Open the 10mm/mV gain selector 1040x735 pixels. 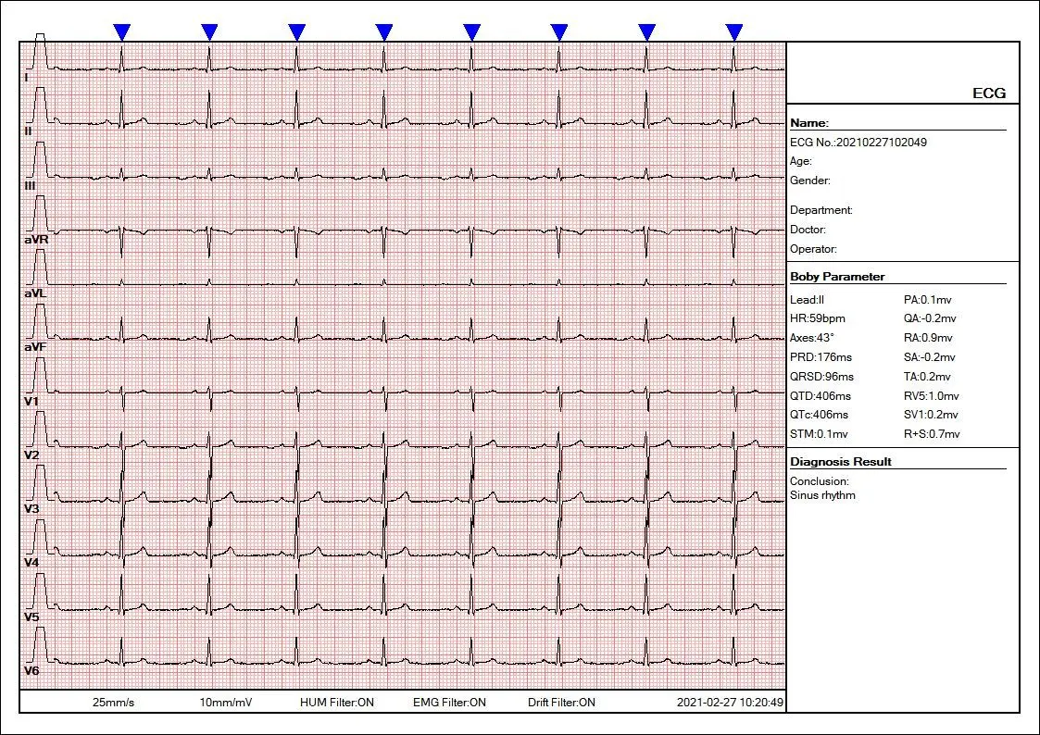pos(224,703)
